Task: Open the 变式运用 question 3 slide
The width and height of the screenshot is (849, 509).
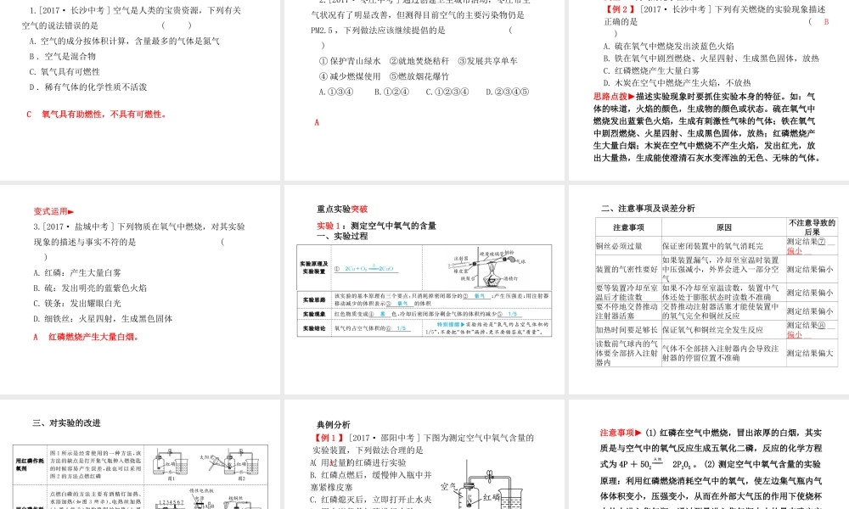Action: [x=140, y=289]
